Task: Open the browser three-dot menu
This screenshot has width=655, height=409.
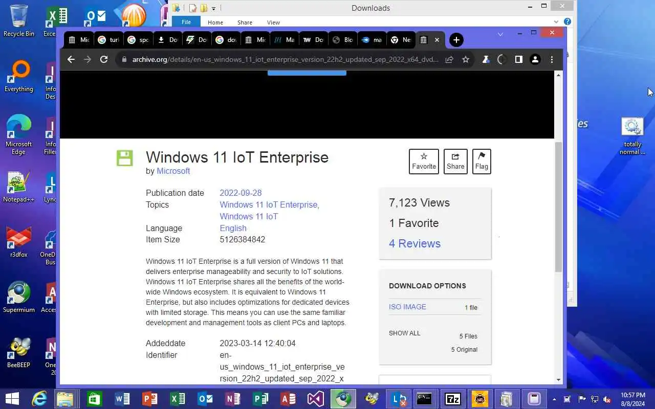Action: [x=552, y=59]
